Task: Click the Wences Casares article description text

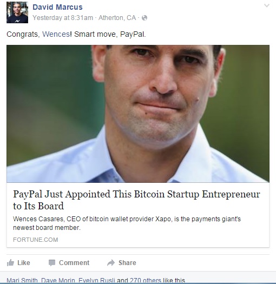Action: [x=127, y=223]
